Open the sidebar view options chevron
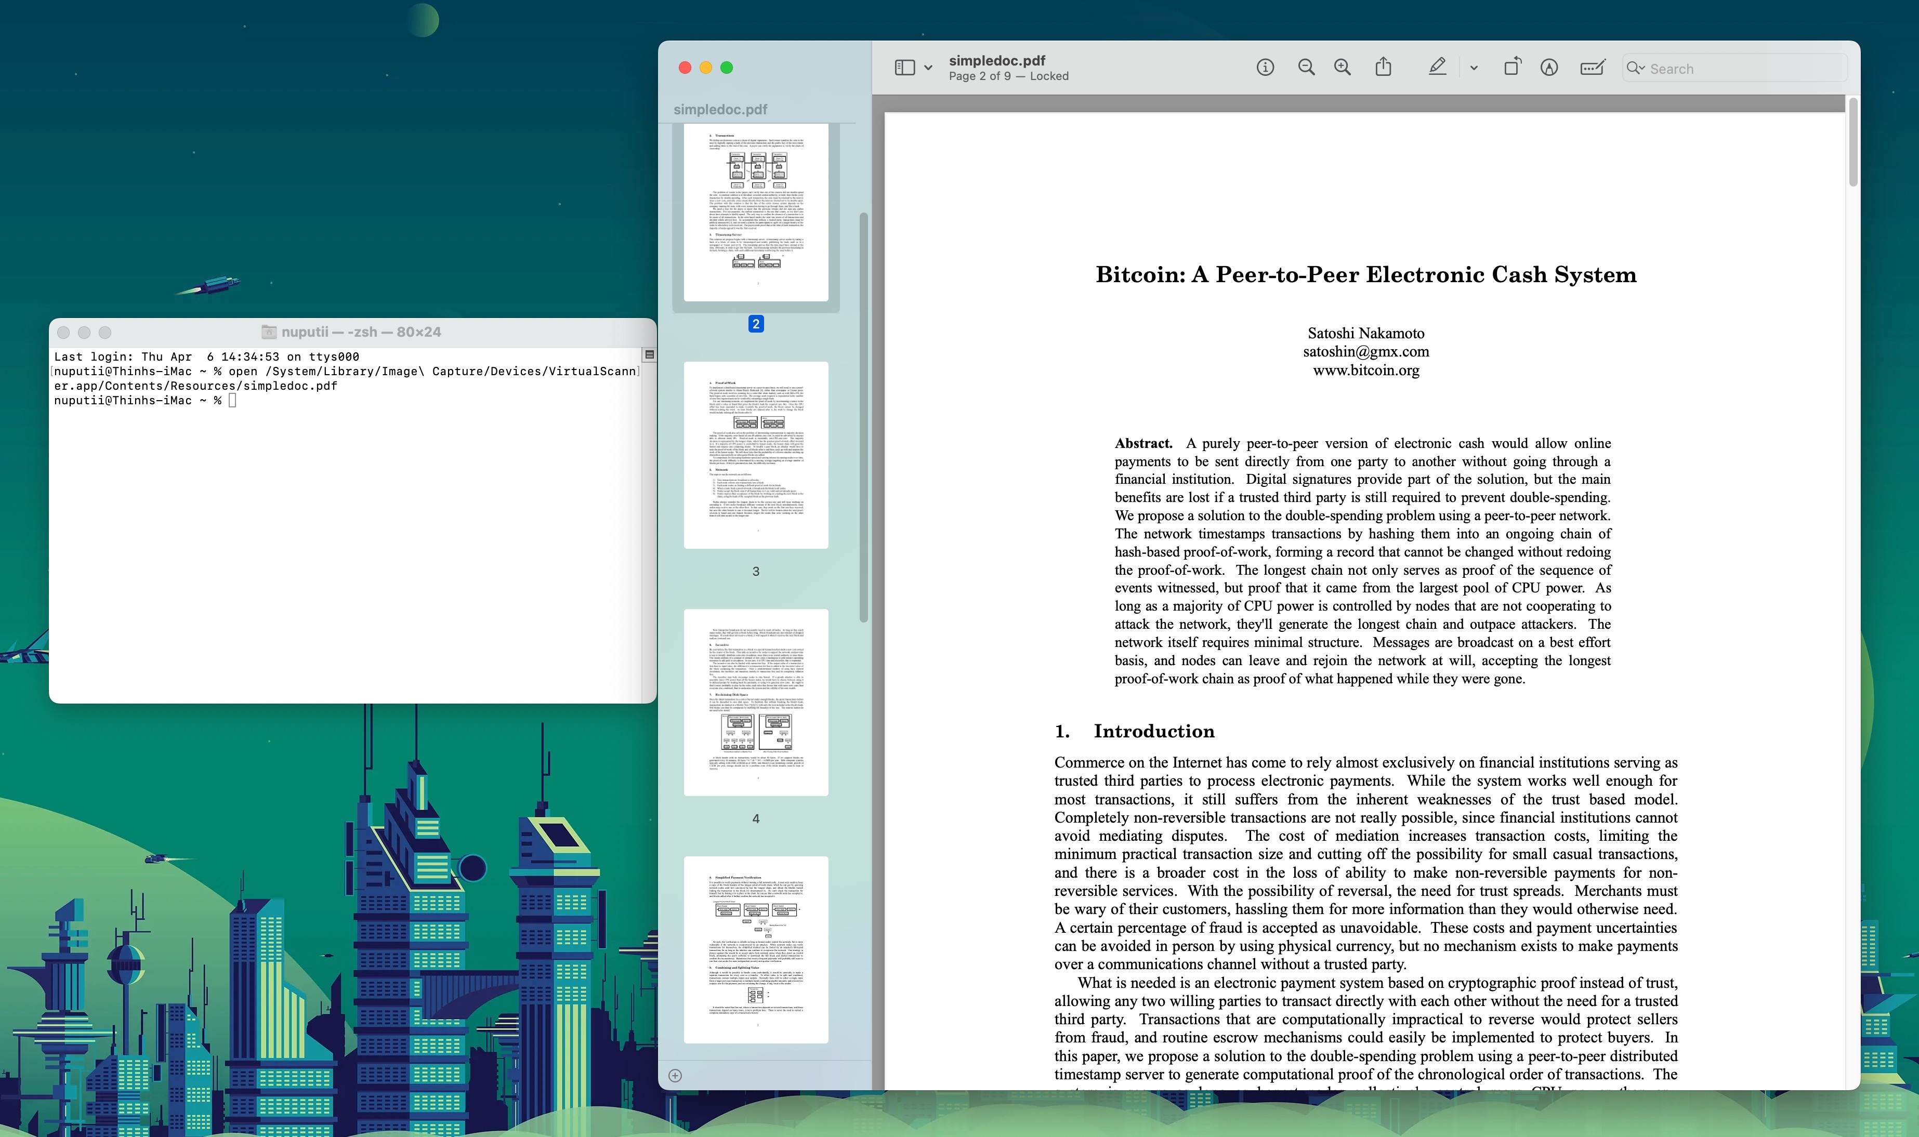The height and width of the screenshot is (1137, 1919). [928, 68]
